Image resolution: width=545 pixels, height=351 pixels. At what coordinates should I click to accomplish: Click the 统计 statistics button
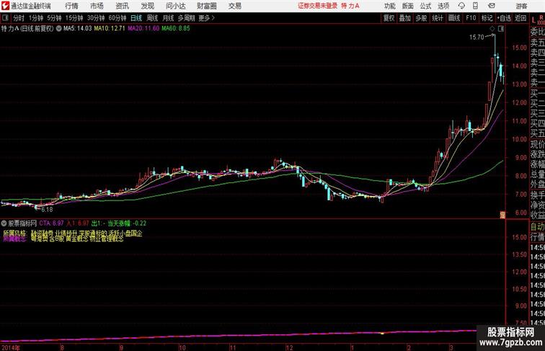pos(438,18)
